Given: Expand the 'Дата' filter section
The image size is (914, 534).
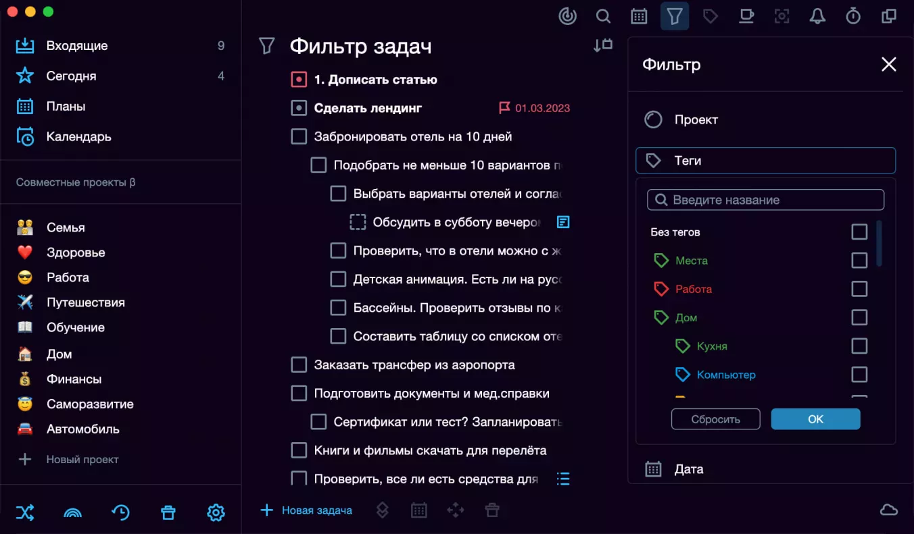Looking at the screenshot, I should (765, 469).
